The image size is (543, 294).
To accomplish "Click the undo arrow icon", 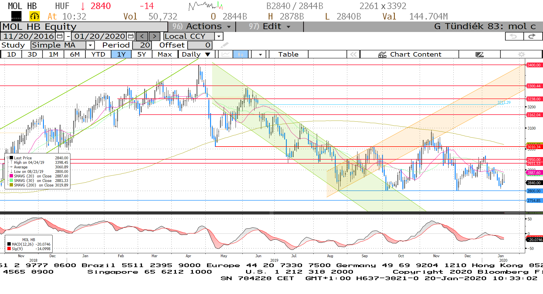I will tap(514, 36).
